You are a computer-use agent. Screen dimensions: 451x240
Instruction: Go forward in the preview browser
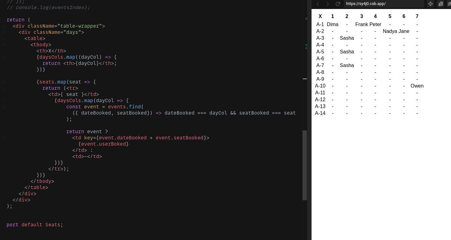[327, 4]
